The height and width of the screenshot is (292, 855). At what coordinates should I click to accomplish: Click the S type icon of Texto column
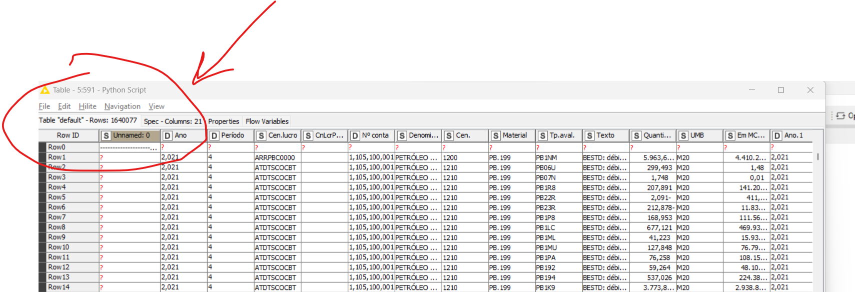point(589,135)
